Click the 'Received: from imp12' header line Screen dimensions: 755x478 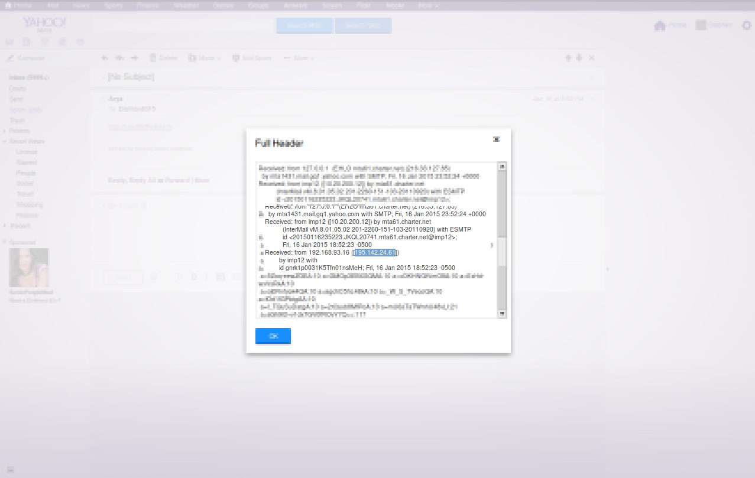(348, 222)
